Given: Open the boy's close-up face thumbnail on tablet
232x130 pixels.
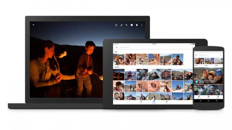Looking at the screenshot, I should click(119, 86).
